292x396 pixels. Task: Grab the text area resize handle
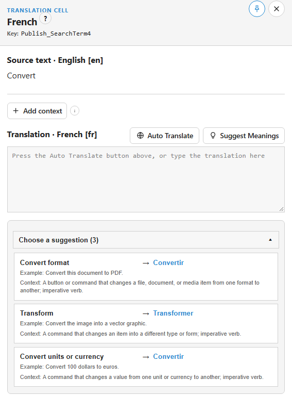click(x=281, y=209)
